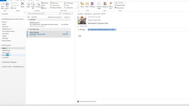Collapse the M358 Launch mailbox
This screenshot has height=106, width=189.
[x=1, y=45]
